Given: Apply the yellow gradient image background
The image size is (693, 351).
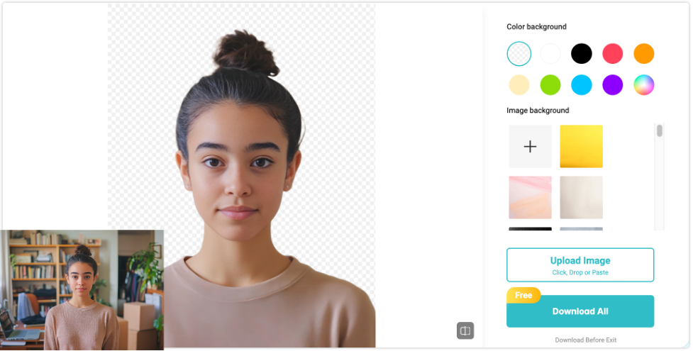Looking at the screenshot, I should click(581, 146).
